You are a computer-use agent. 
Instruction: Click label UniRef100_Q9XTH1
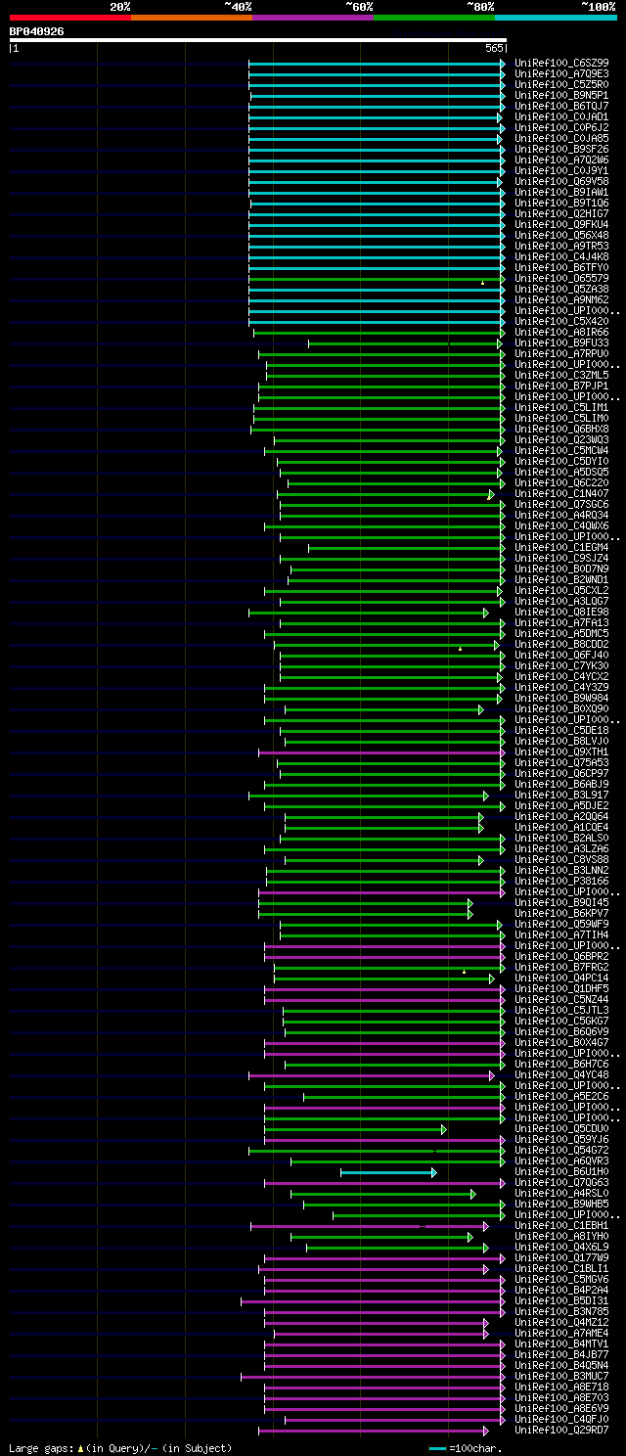[x=562, y=751]
